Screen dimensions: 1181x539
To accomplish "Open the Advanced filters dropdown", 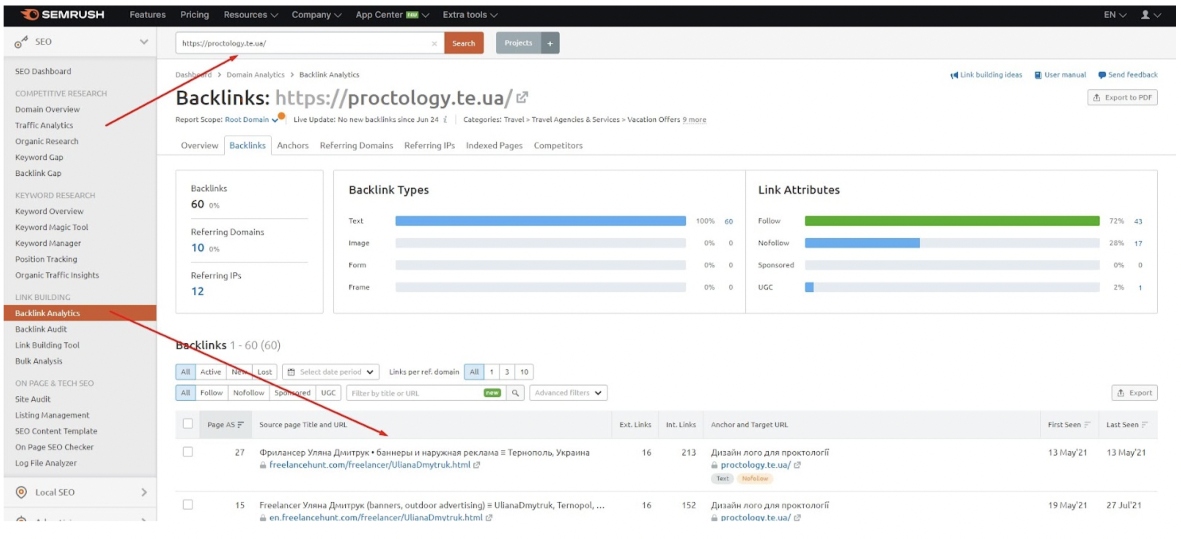I will click(568, 393).
